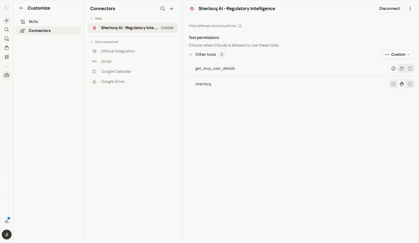Add a new connector with plus
Screen dimensions: 419x243
[172, 9]
